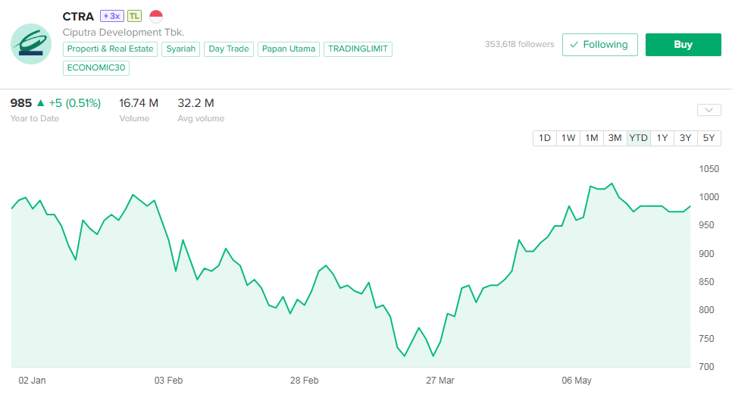The width and height of the screenshot is (732, 395).
Task: Switch chart range to 1D
Action: [x=544, y=138]
